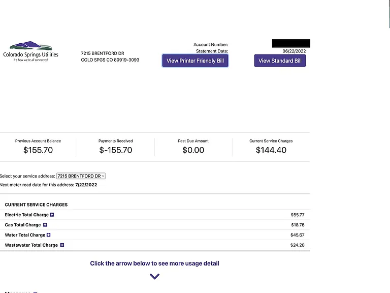Screen dimensions: 390x293
Task: Click View Printer Friendly Bill button
Action: coord(195,61)
